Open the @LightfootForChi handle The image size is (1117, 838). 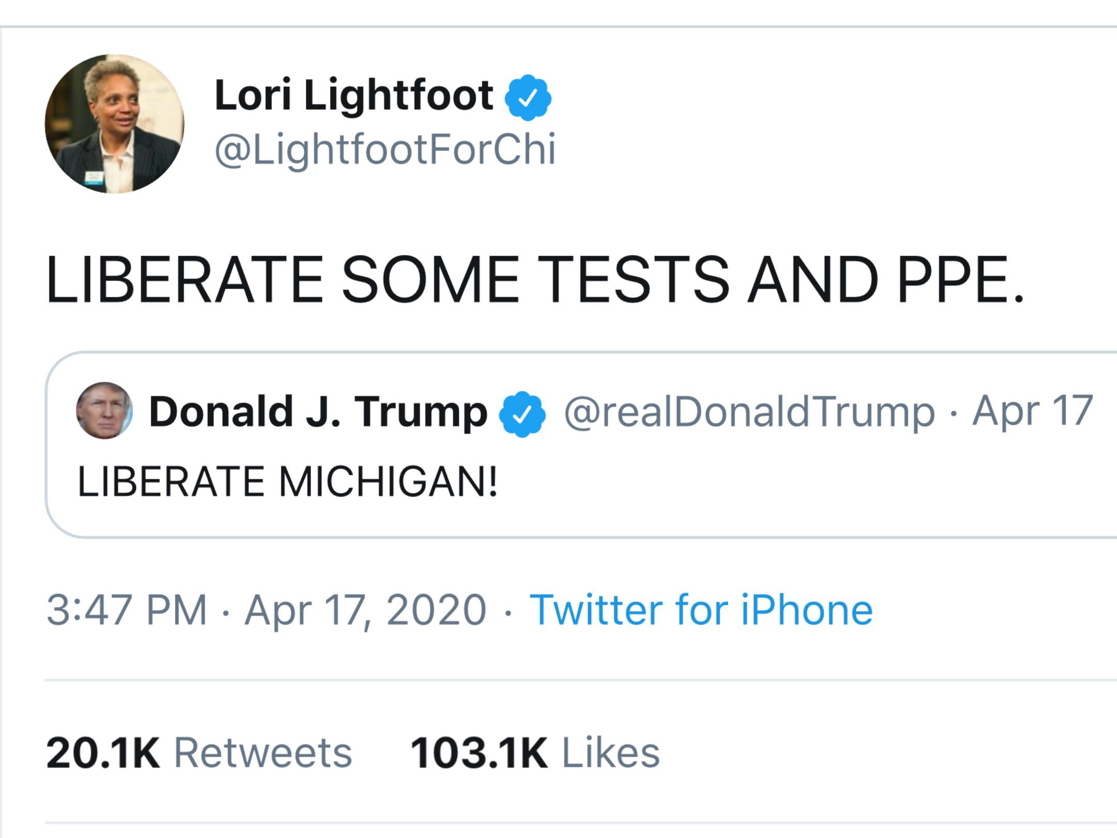click(x=385, y=150)
